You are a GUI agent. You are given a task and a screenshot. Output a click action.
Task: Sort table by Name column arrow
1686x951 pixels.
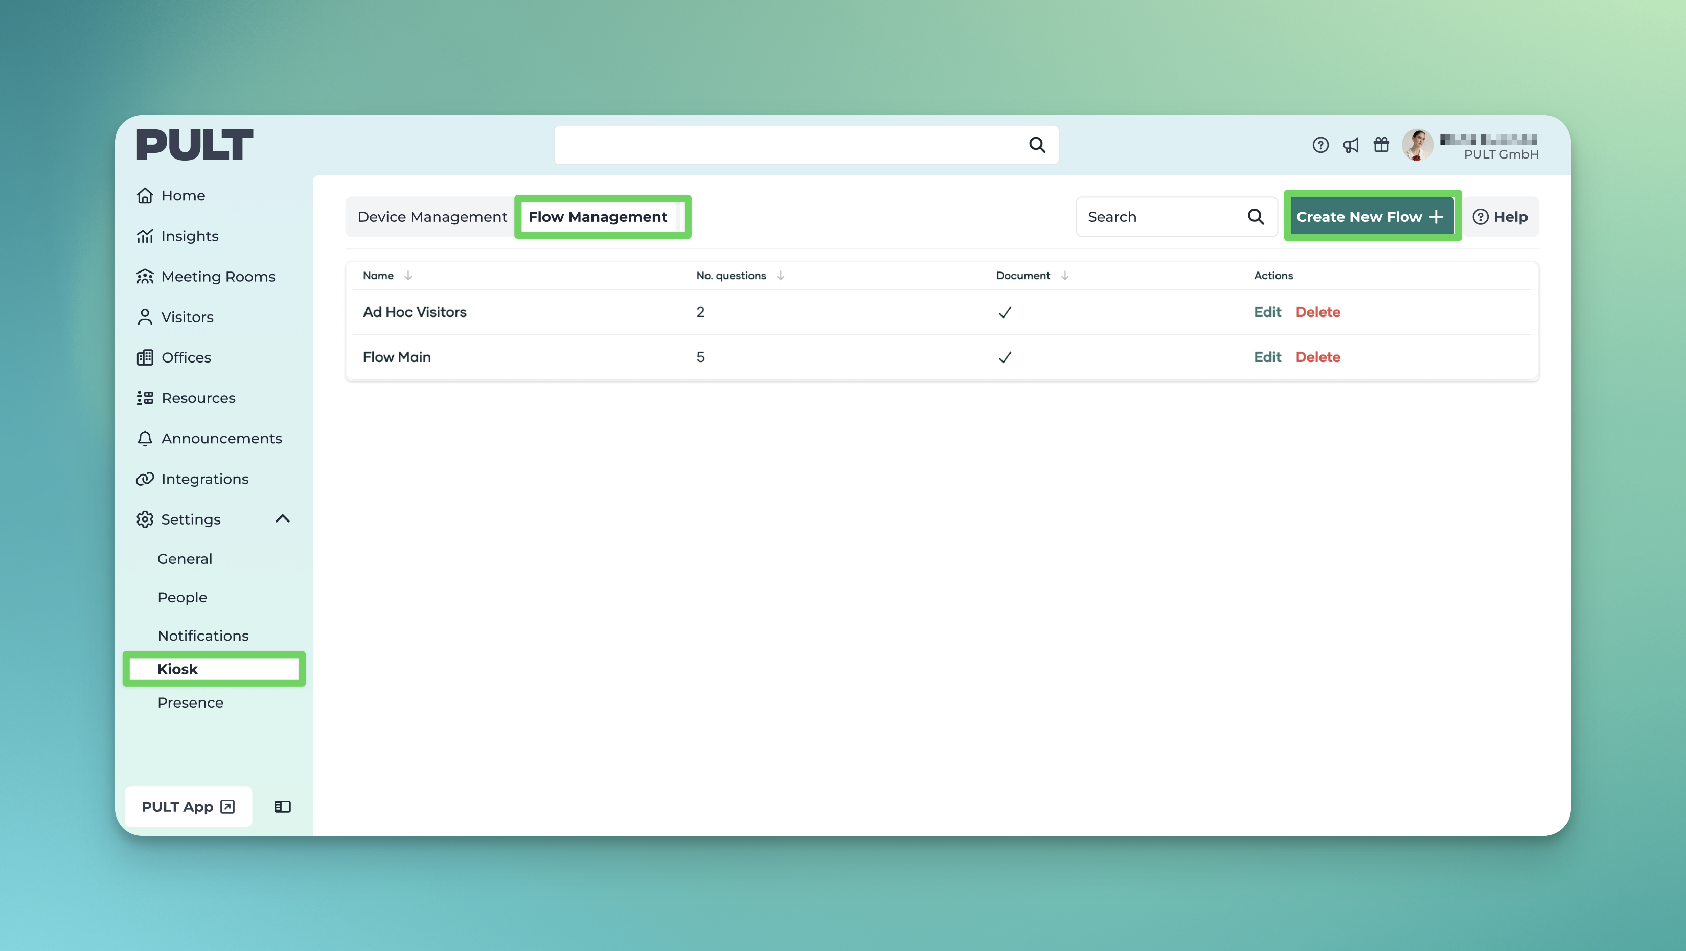408,276
